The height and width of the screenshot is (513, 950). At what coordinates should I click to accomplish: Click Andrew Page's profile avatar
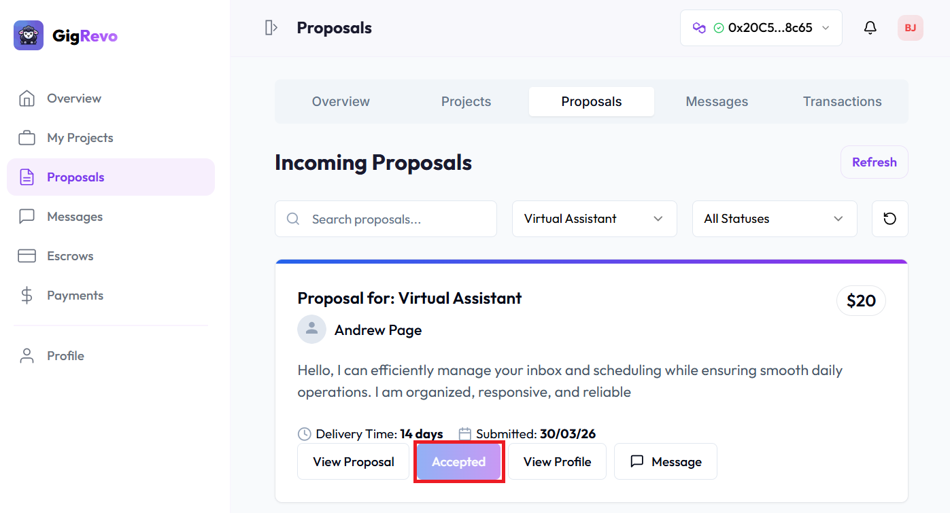[311, 329]
